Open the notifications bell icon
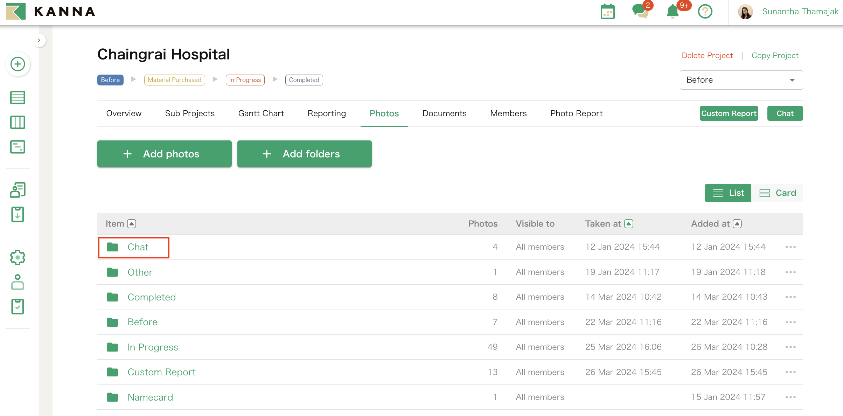Screen dimensions: 843x416 coord(673,12)
